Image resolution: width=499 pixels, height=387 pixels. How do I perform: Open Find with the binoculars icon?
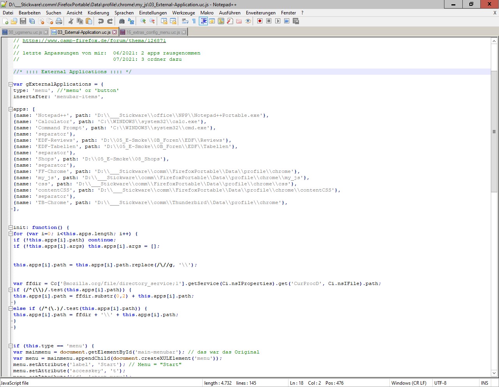[122, 21]
